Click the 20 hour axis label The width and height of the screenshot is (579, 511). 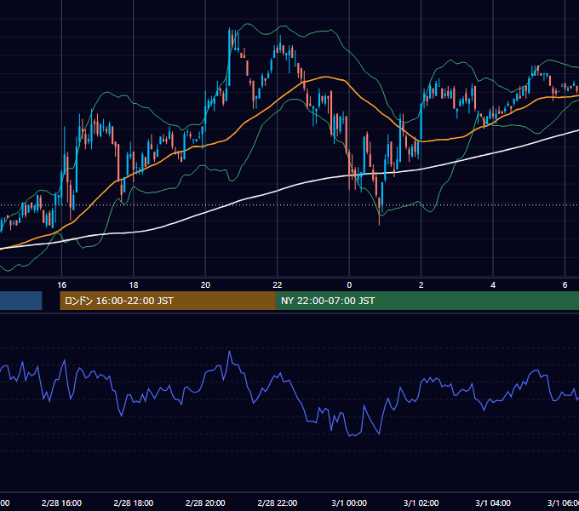(205, 285)
